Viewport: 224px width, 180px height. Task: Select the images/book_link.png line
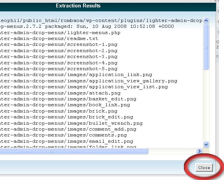(x=65, y=105)
